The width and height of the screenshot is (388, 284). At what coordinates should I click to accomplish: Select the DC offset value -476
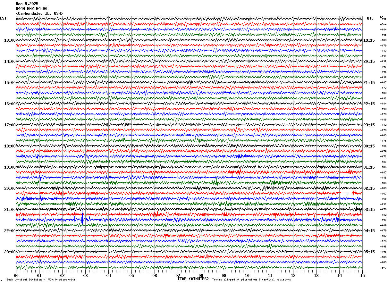point(384,151)
